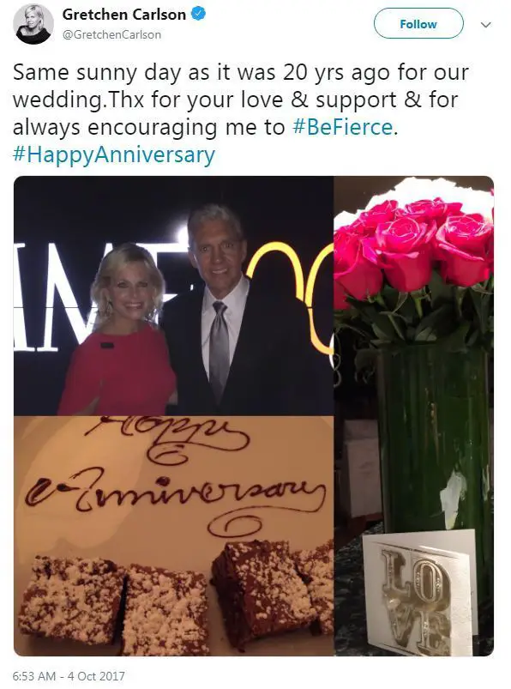Enlarge the pink roses bouquet photo

(x=412, y=246)
